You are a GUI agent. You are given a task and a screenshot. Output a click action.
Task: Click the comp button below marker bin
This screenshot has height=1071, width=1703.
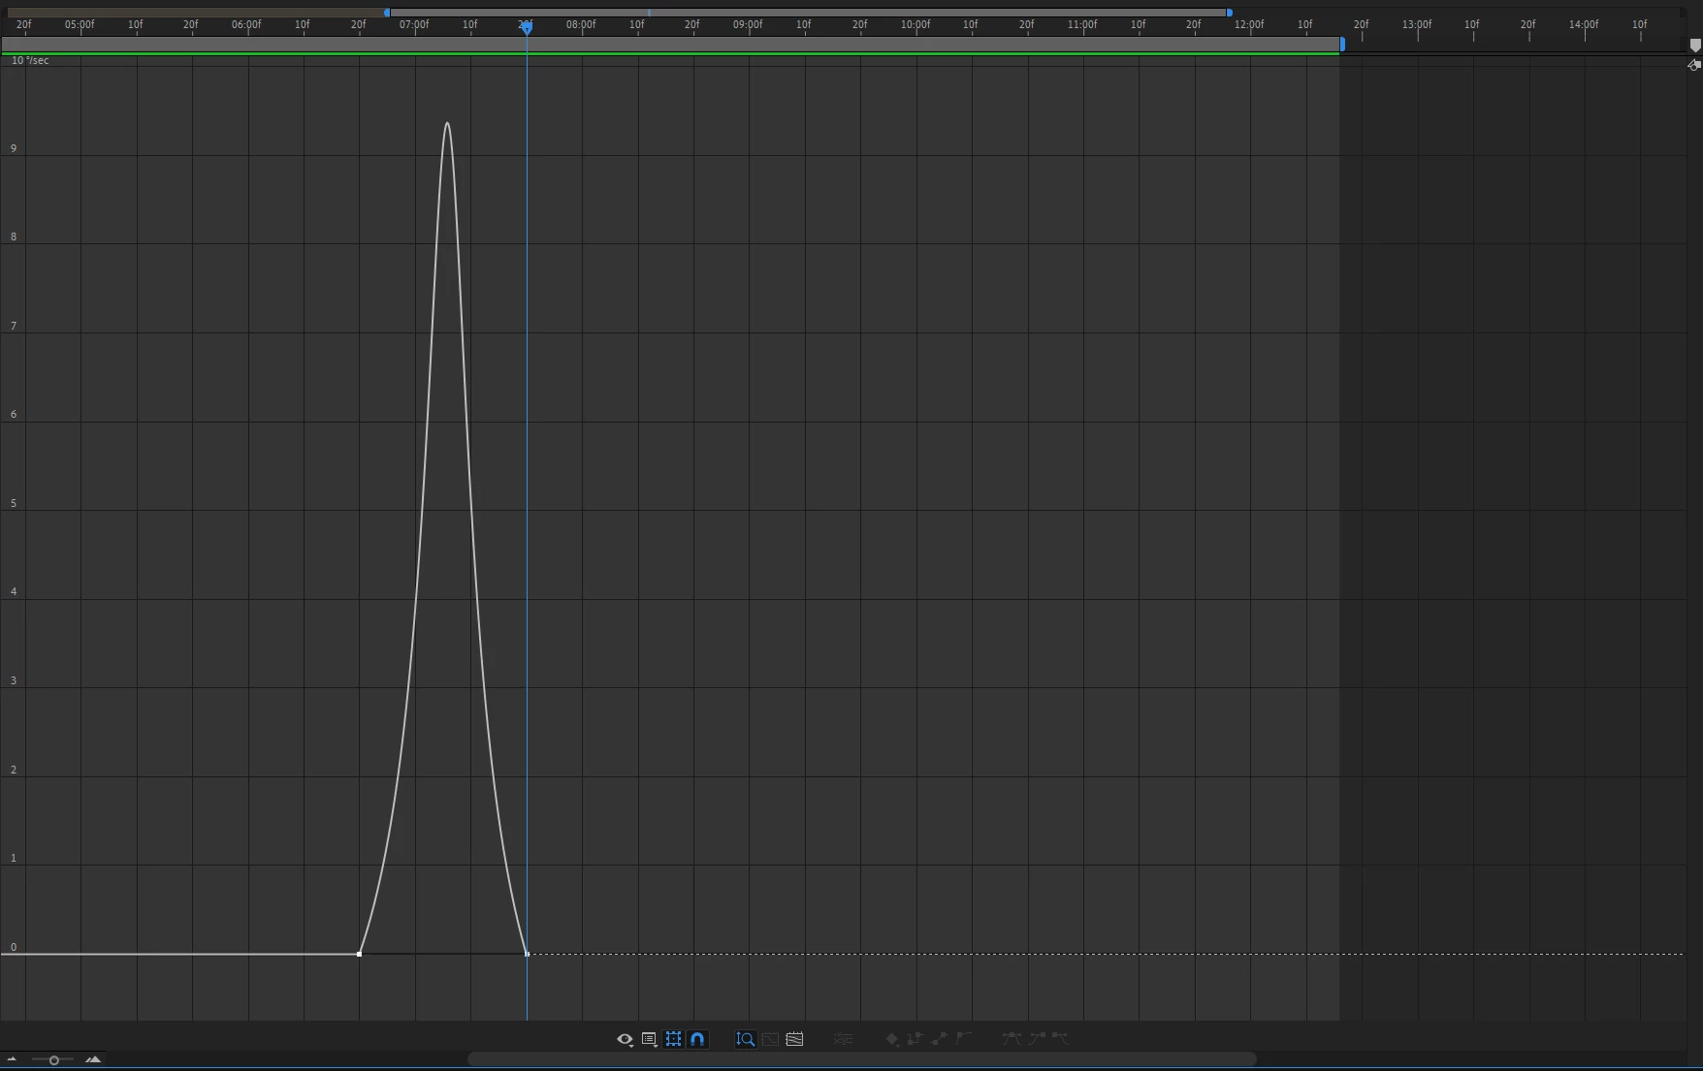1694,65
